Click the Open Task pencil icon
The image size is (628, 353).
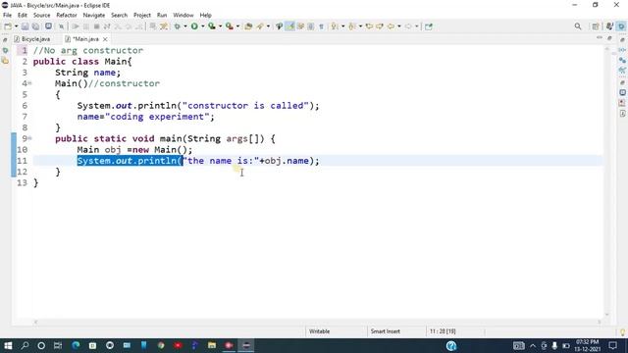coord(260,26)
